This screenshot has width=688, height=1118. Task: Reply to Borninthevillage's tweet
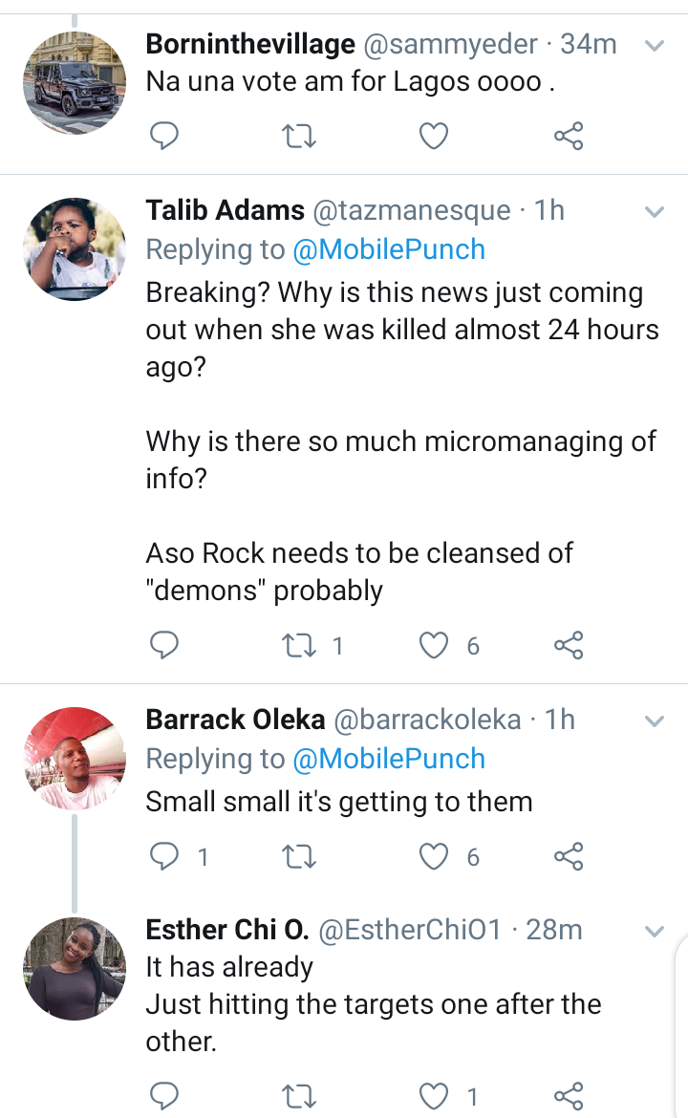(x=165, y=138)
